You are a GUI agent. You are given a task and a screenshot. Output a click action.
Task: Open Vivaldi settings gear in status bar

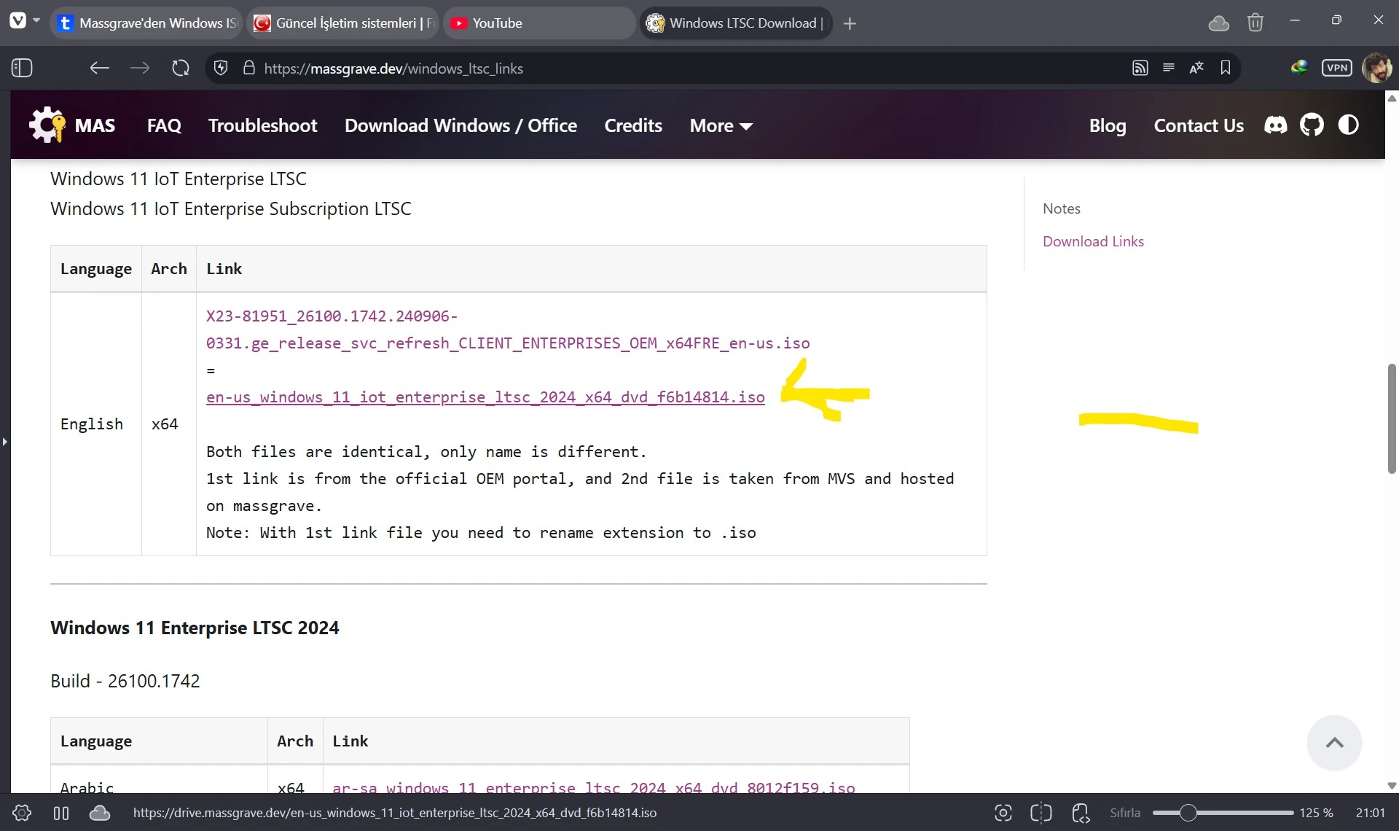(x=22, y=813)
